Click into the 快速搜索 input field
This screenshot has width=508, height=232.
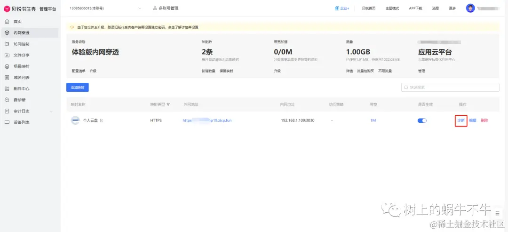pos(450,87)
